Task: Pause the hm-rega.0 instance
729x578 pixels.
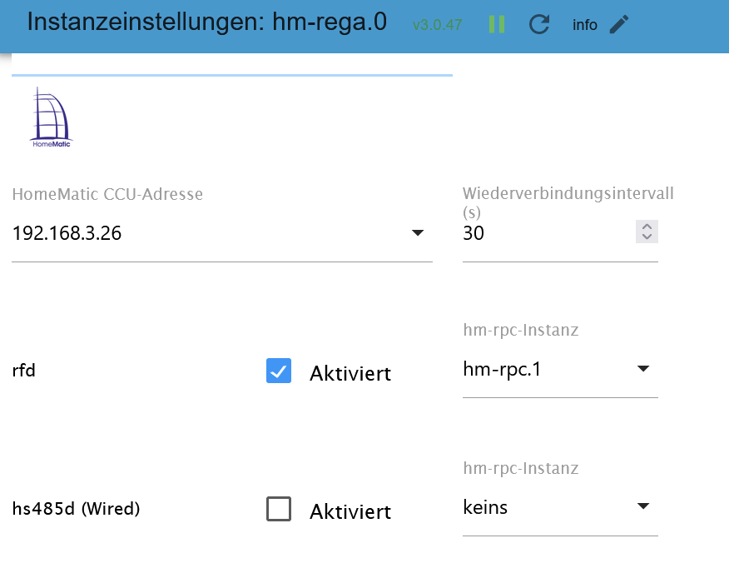Action: pos(497,24)
